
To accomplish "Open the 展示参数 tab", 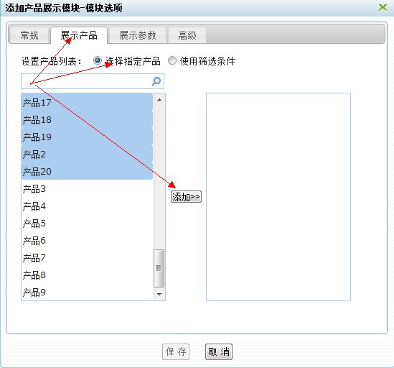I will (138, 35).
